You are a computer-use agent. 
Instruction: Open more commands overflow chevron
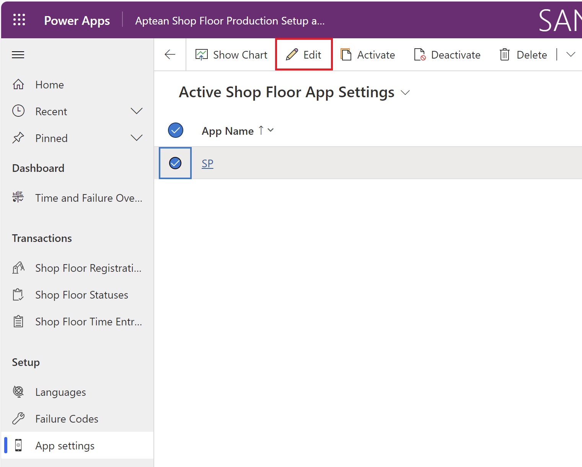tap(571, 55)
